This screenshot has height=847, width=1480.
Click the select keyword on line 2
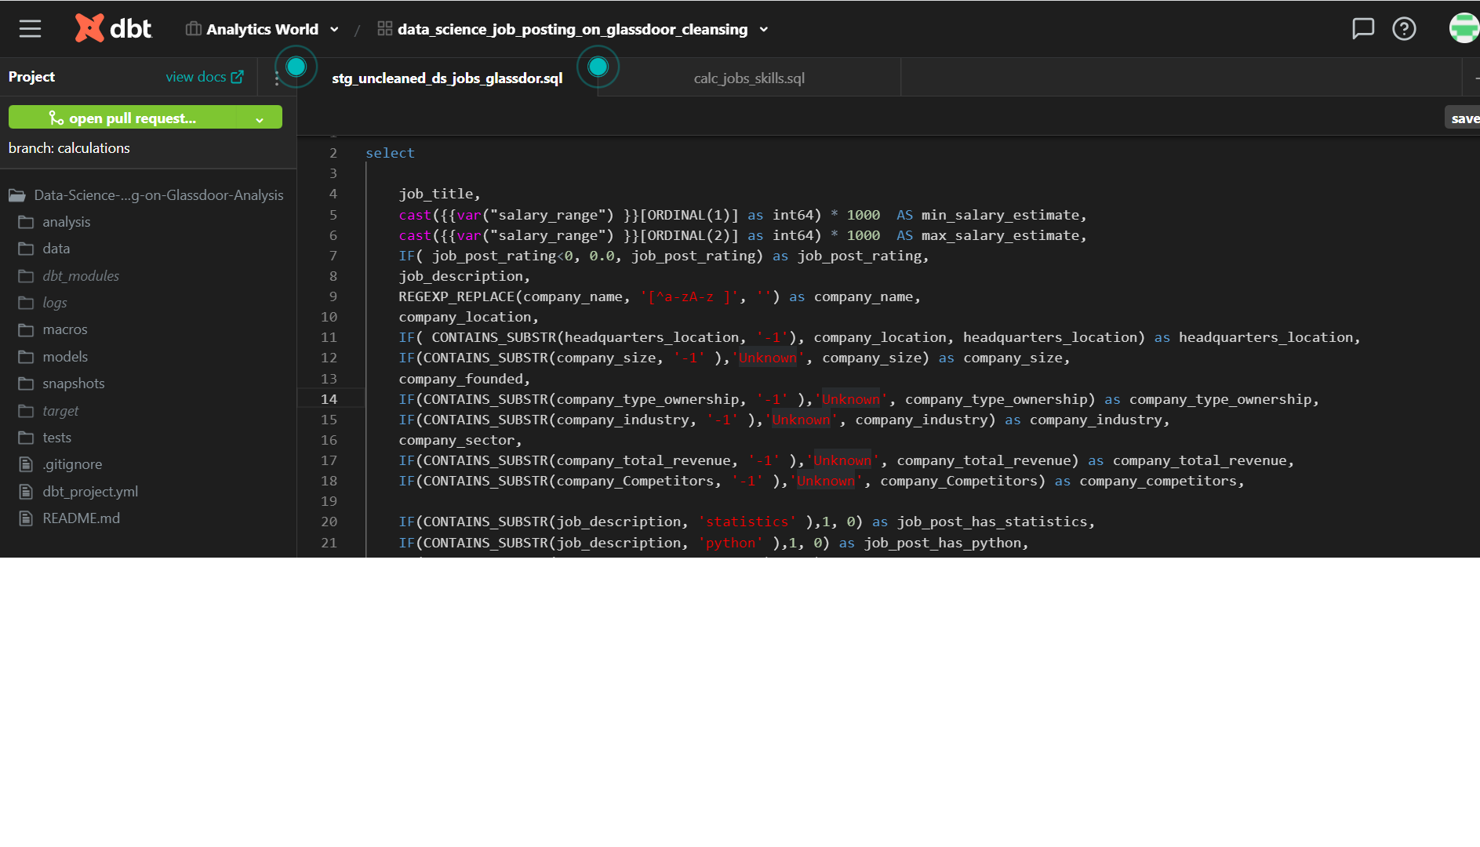click(390, 153)
